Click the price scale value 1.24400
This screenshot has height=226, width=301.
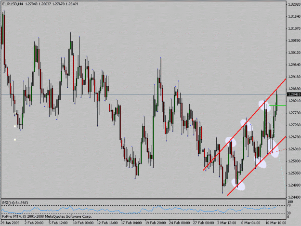coord(294,197)
